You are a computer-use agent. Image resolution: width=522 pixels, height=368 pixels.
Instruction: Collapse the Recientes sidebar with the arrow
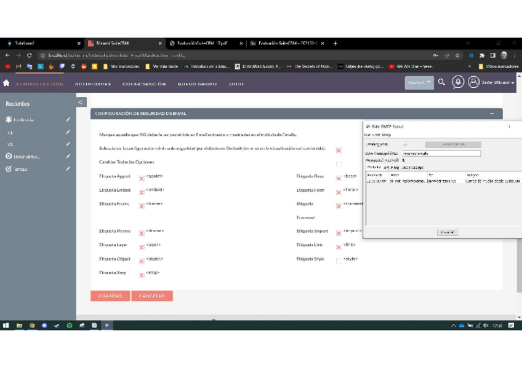tap(81, 102)
